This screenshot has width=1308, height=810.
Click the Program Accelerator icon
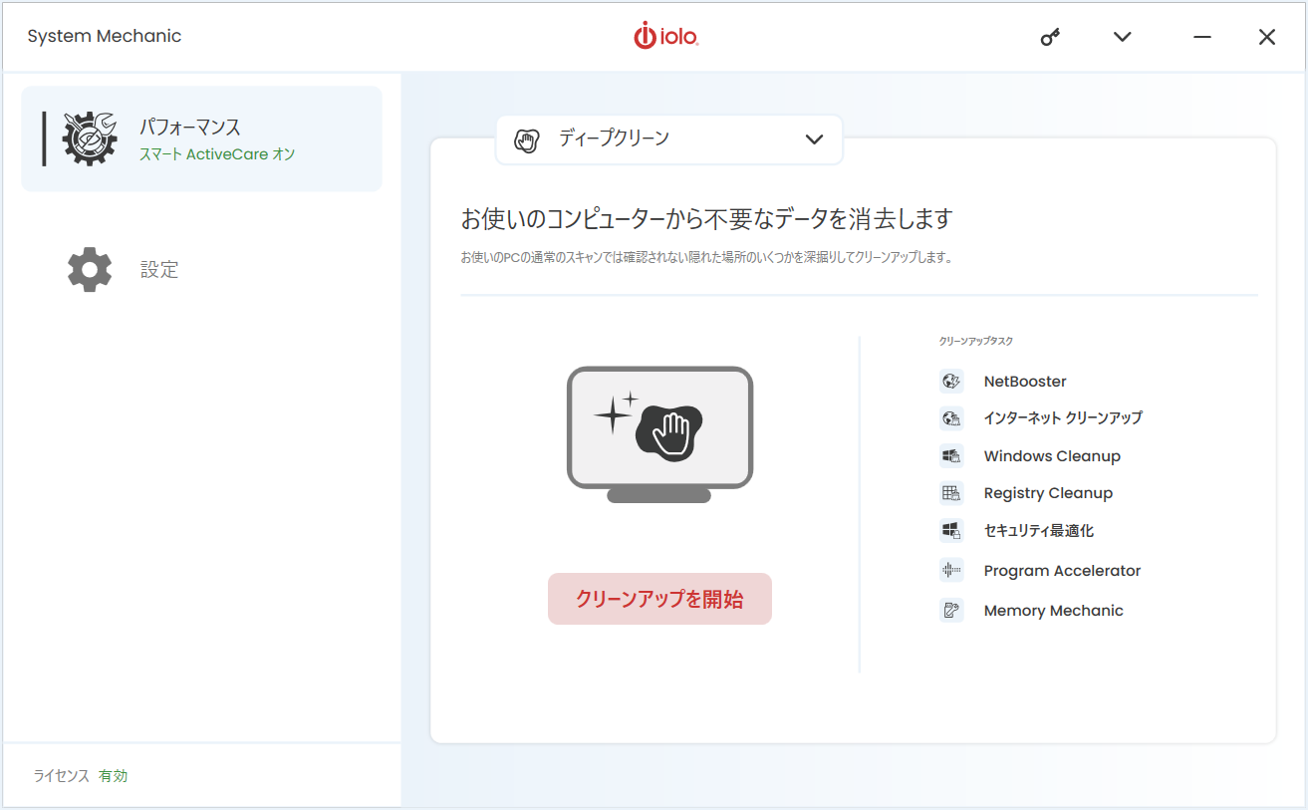(x=951, y=570)
